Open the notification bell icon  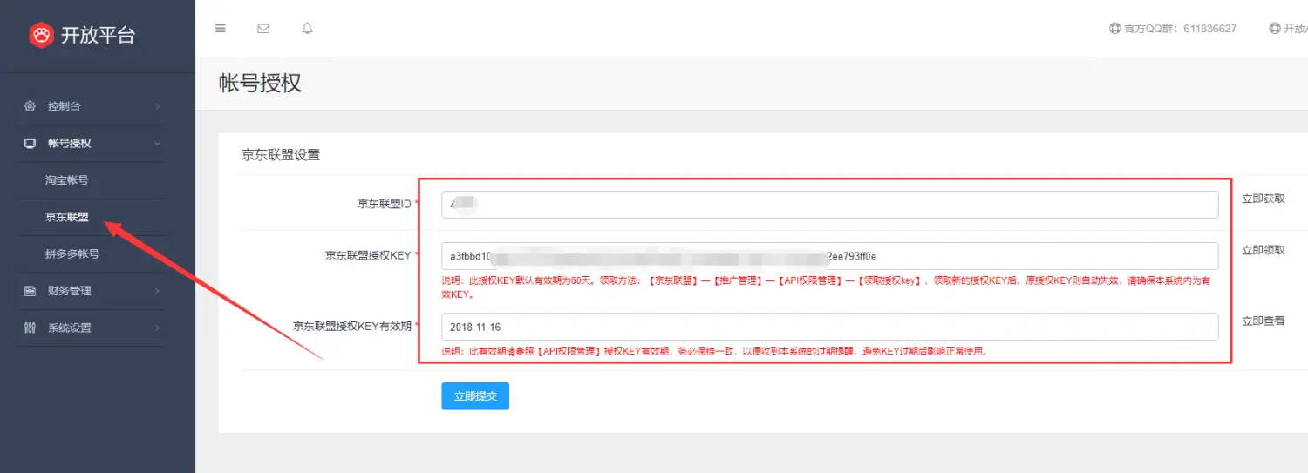(x=307, y=28)
